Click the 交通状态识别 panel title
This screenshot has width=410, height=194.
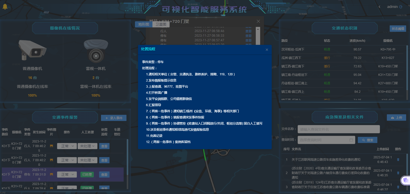pos(344,28)
